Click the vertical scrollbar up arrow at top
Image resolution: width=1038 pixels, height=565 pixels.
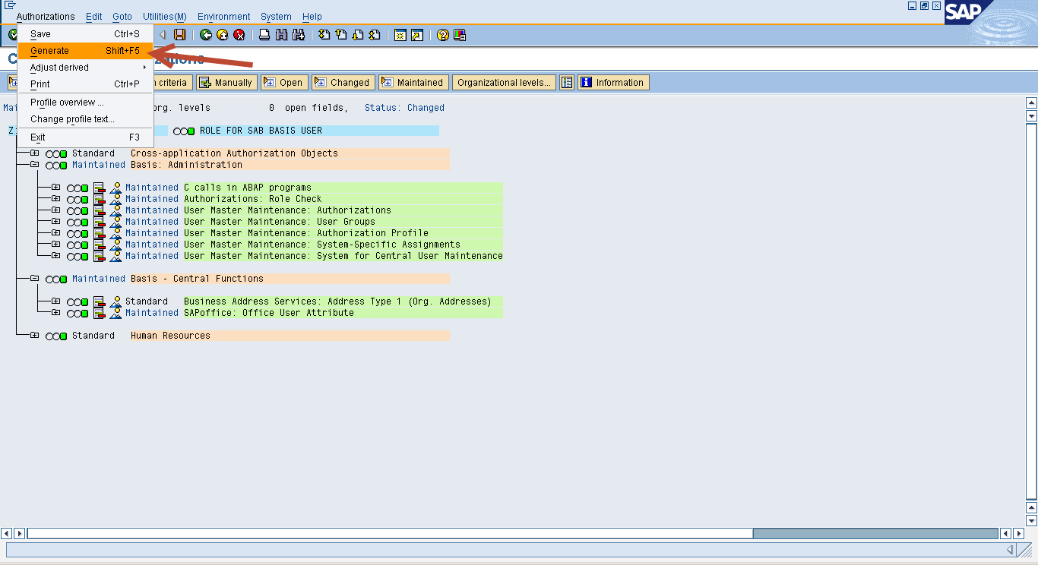coord(1031,103)
